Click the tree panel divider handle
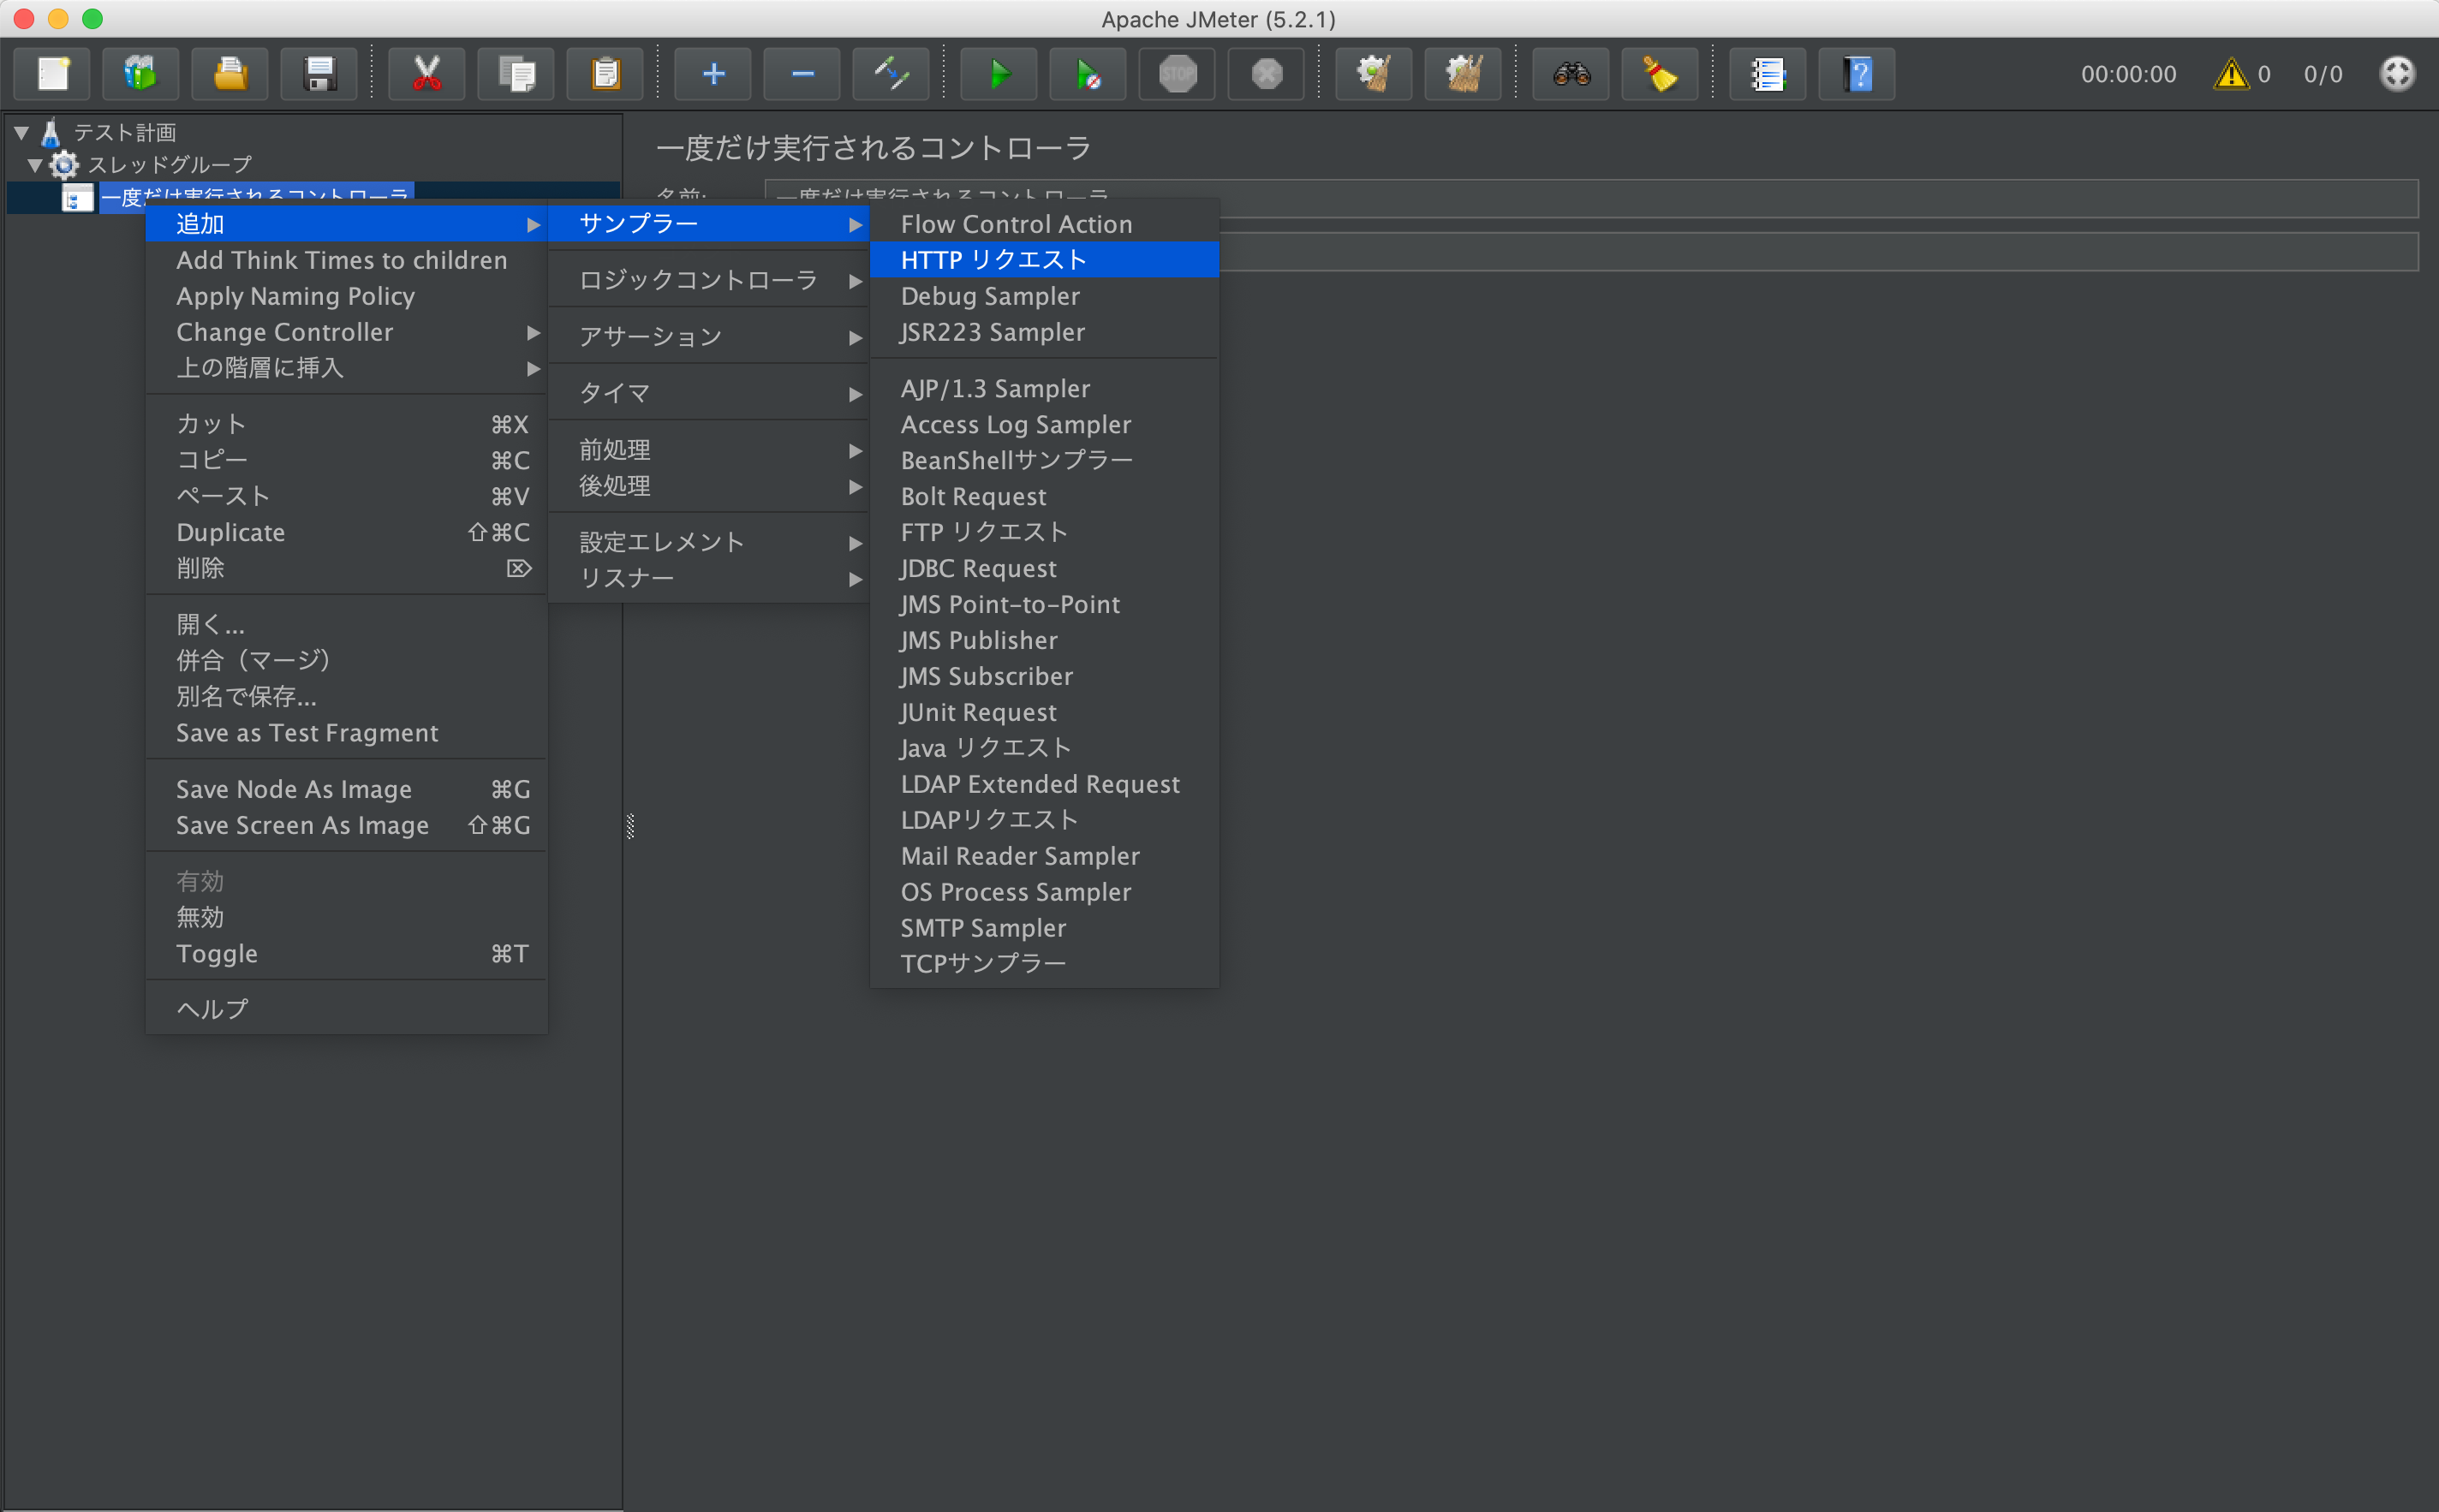Image resolution: width=2439 pixels, height=1512 pixels. pyautogui.click(x=630, y=826)
